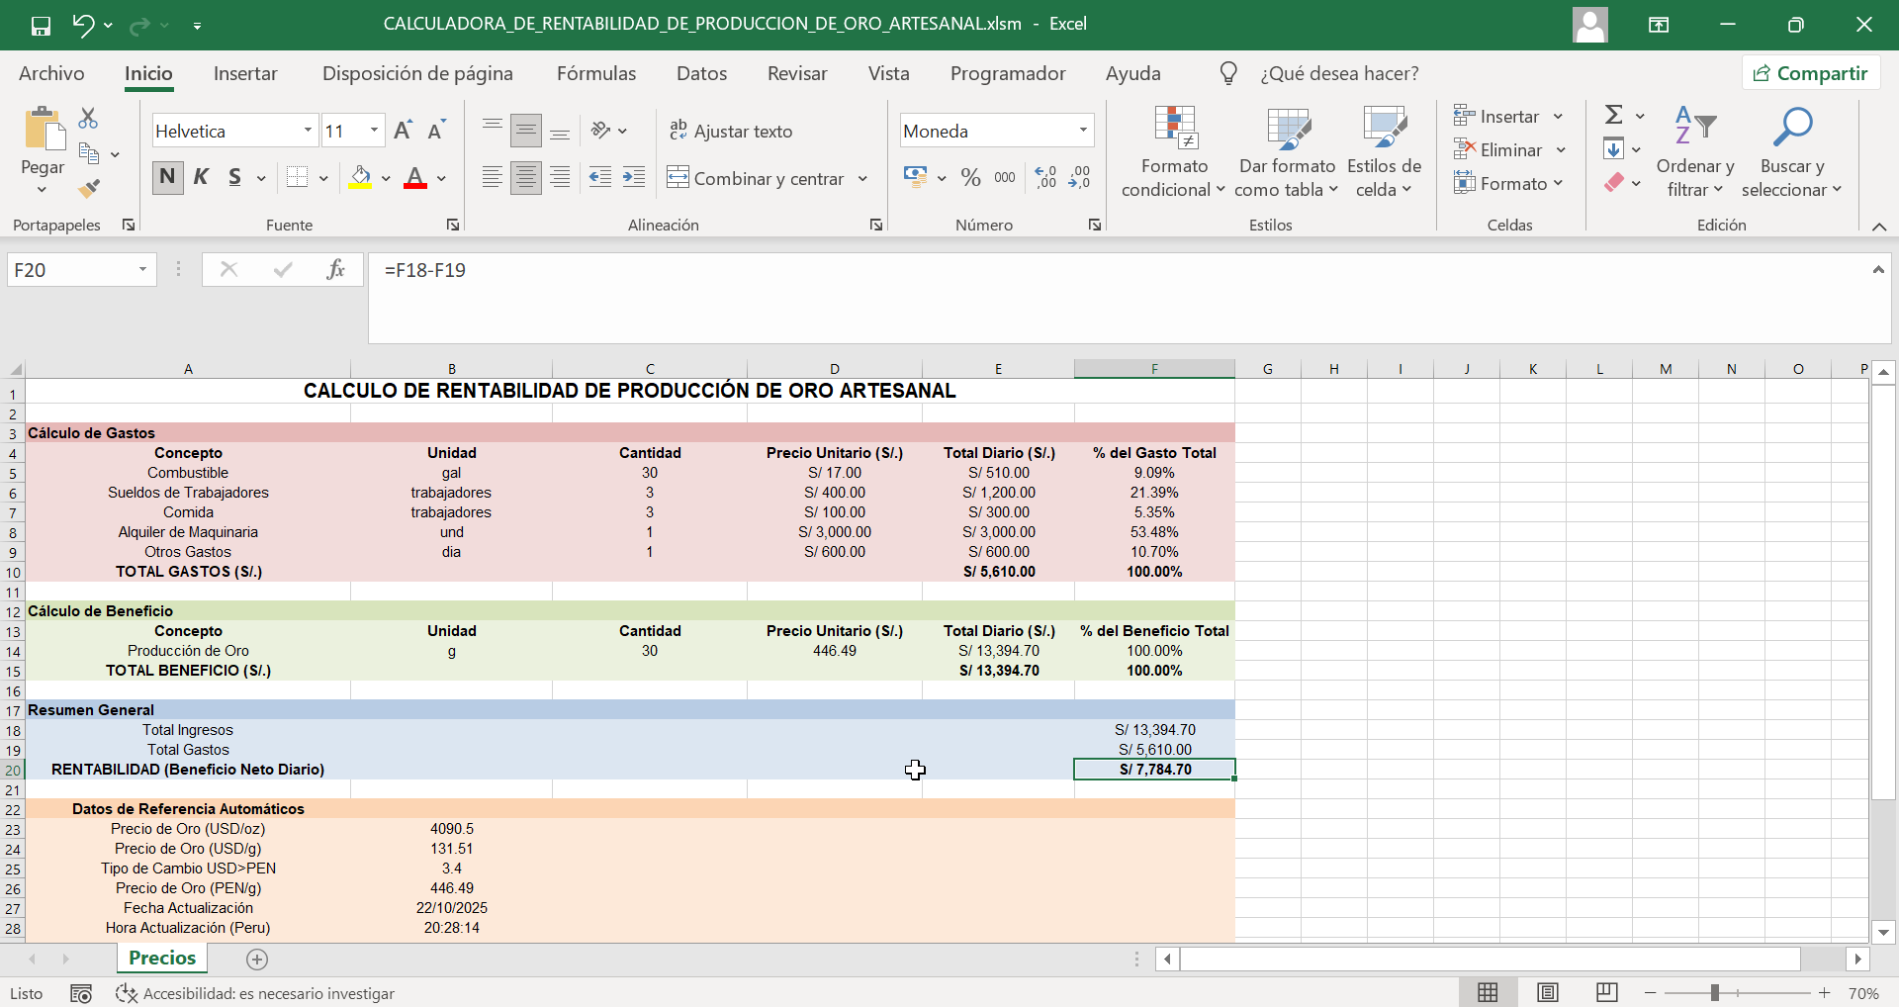
Task: Add a new sheet with plus button
Action: (257, 959)
